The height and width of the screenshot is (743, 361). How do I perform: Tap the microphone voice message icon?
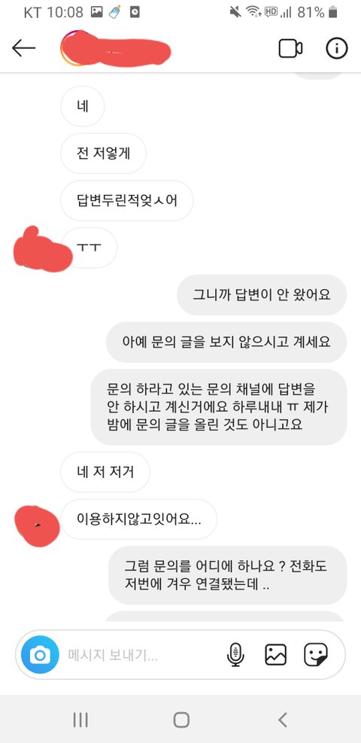tap(235, 655)
